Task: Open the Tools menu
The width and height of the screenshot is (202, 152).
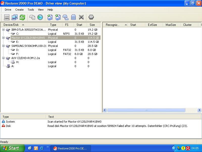Action: point(31,10)
